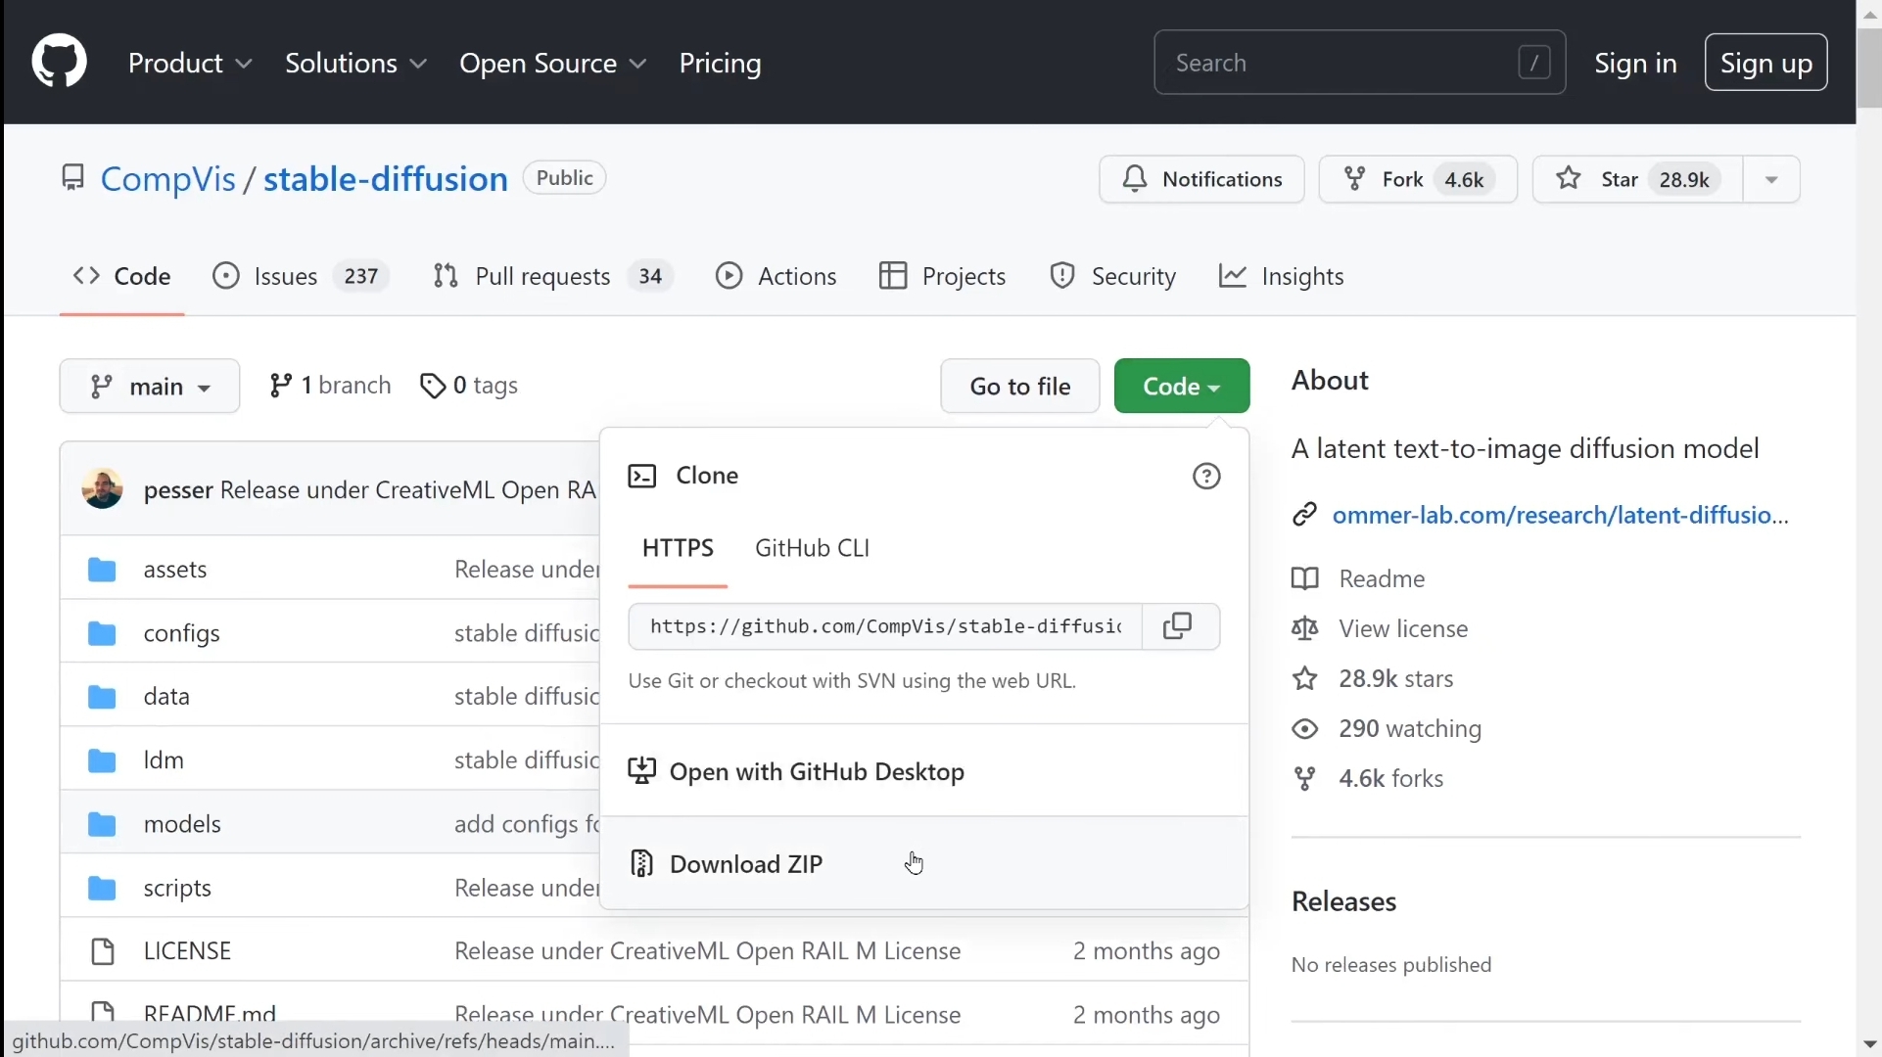
Task: Click pesser's avatar thumbnail
Action: [102, 488]
